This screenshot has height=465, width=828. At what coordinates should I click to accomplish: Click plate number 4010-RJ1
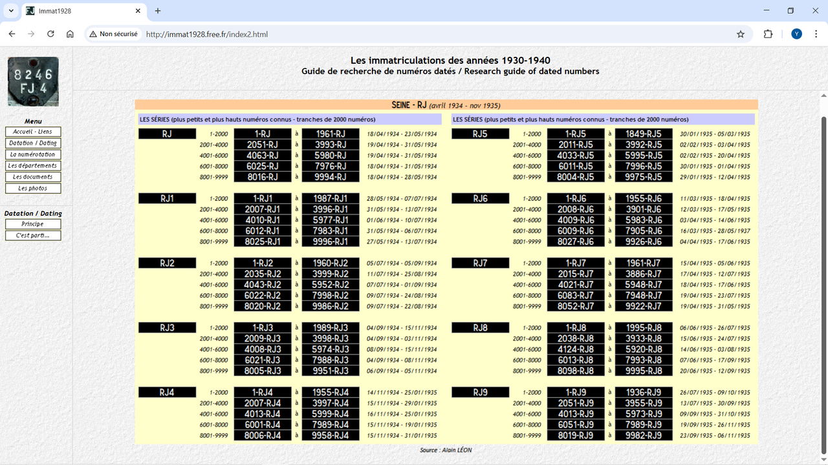[x=263, y=220]
